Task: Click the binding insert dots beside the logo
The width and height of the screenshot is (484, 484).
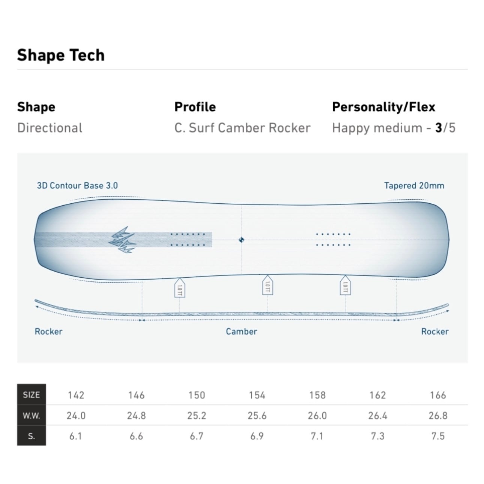Action: click(x=188, y=240)
